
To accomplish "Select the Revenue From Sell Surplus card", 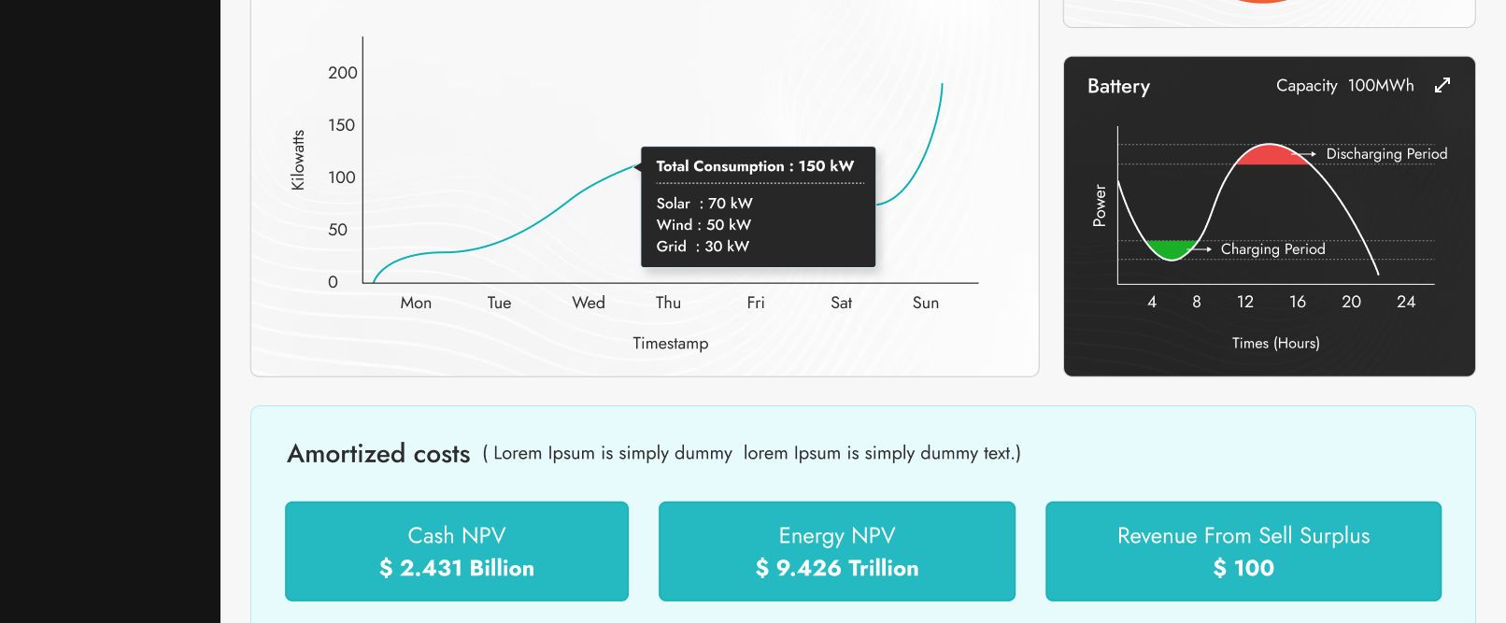I will coord(1243,551).
